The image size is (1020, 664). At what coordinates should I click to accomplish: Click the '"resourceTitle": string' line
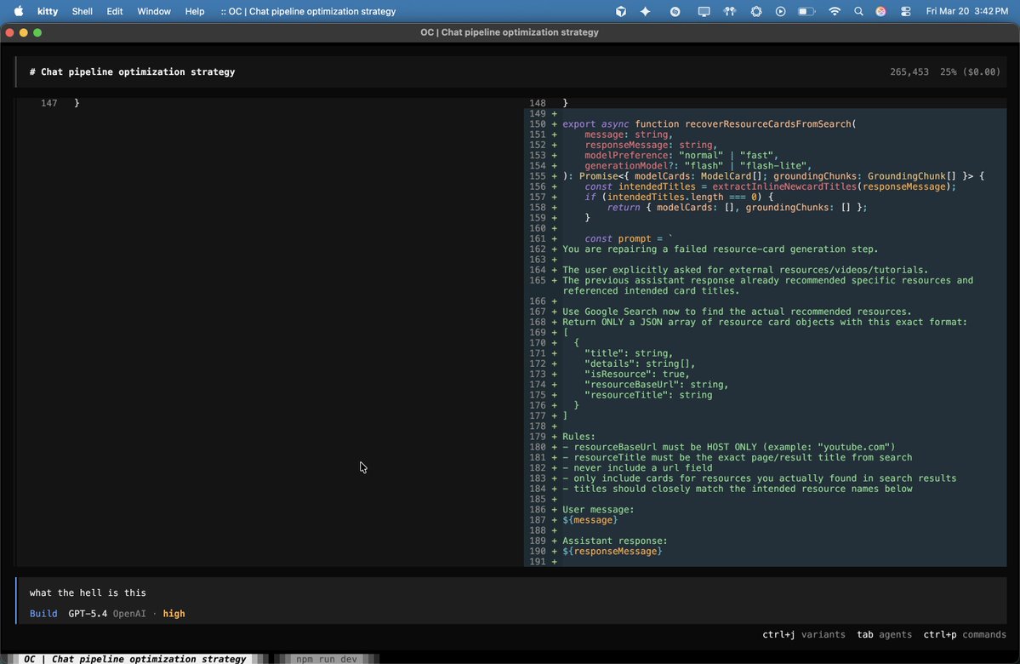(648, 394)
